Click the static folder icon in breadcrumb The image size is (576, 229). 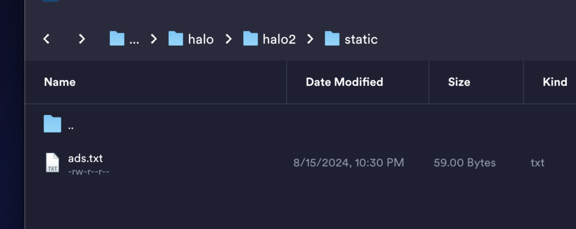coord(332,38)
